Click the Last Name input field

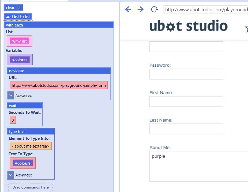[186, 129]
